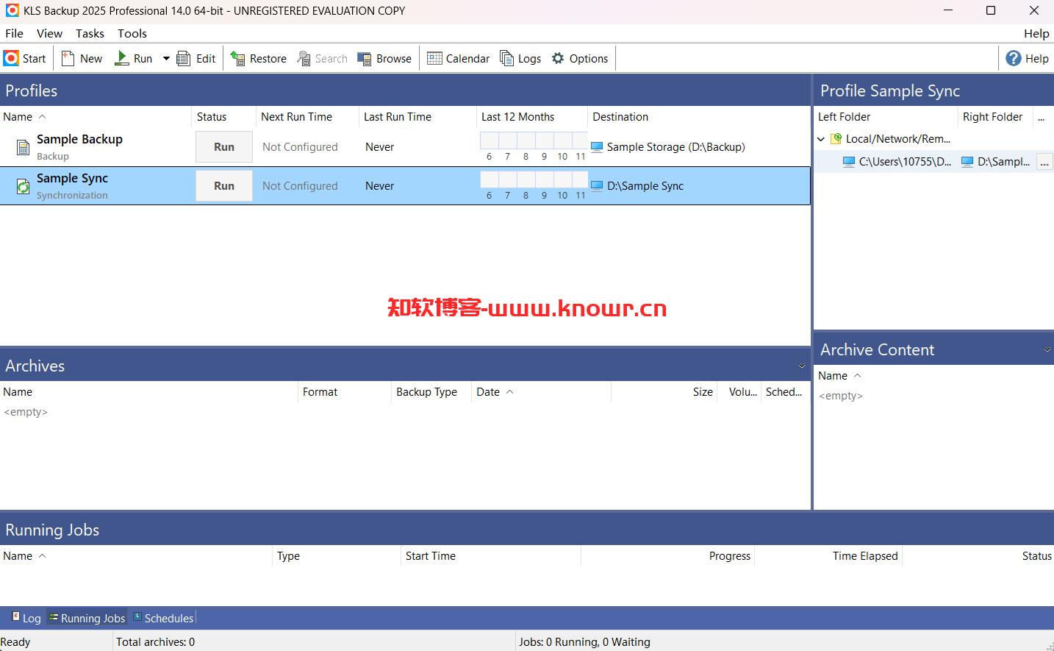This screenshot has width=1054, height=651.
Task: Collapse the Local/Network/Rem... tree node
Action: coord(821,139)
